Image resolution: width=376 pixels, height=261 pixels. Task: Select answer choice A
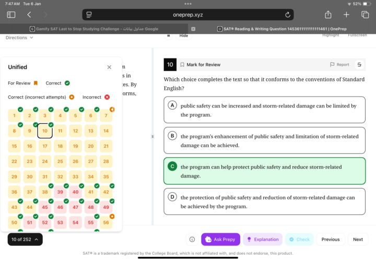point(265,110)
